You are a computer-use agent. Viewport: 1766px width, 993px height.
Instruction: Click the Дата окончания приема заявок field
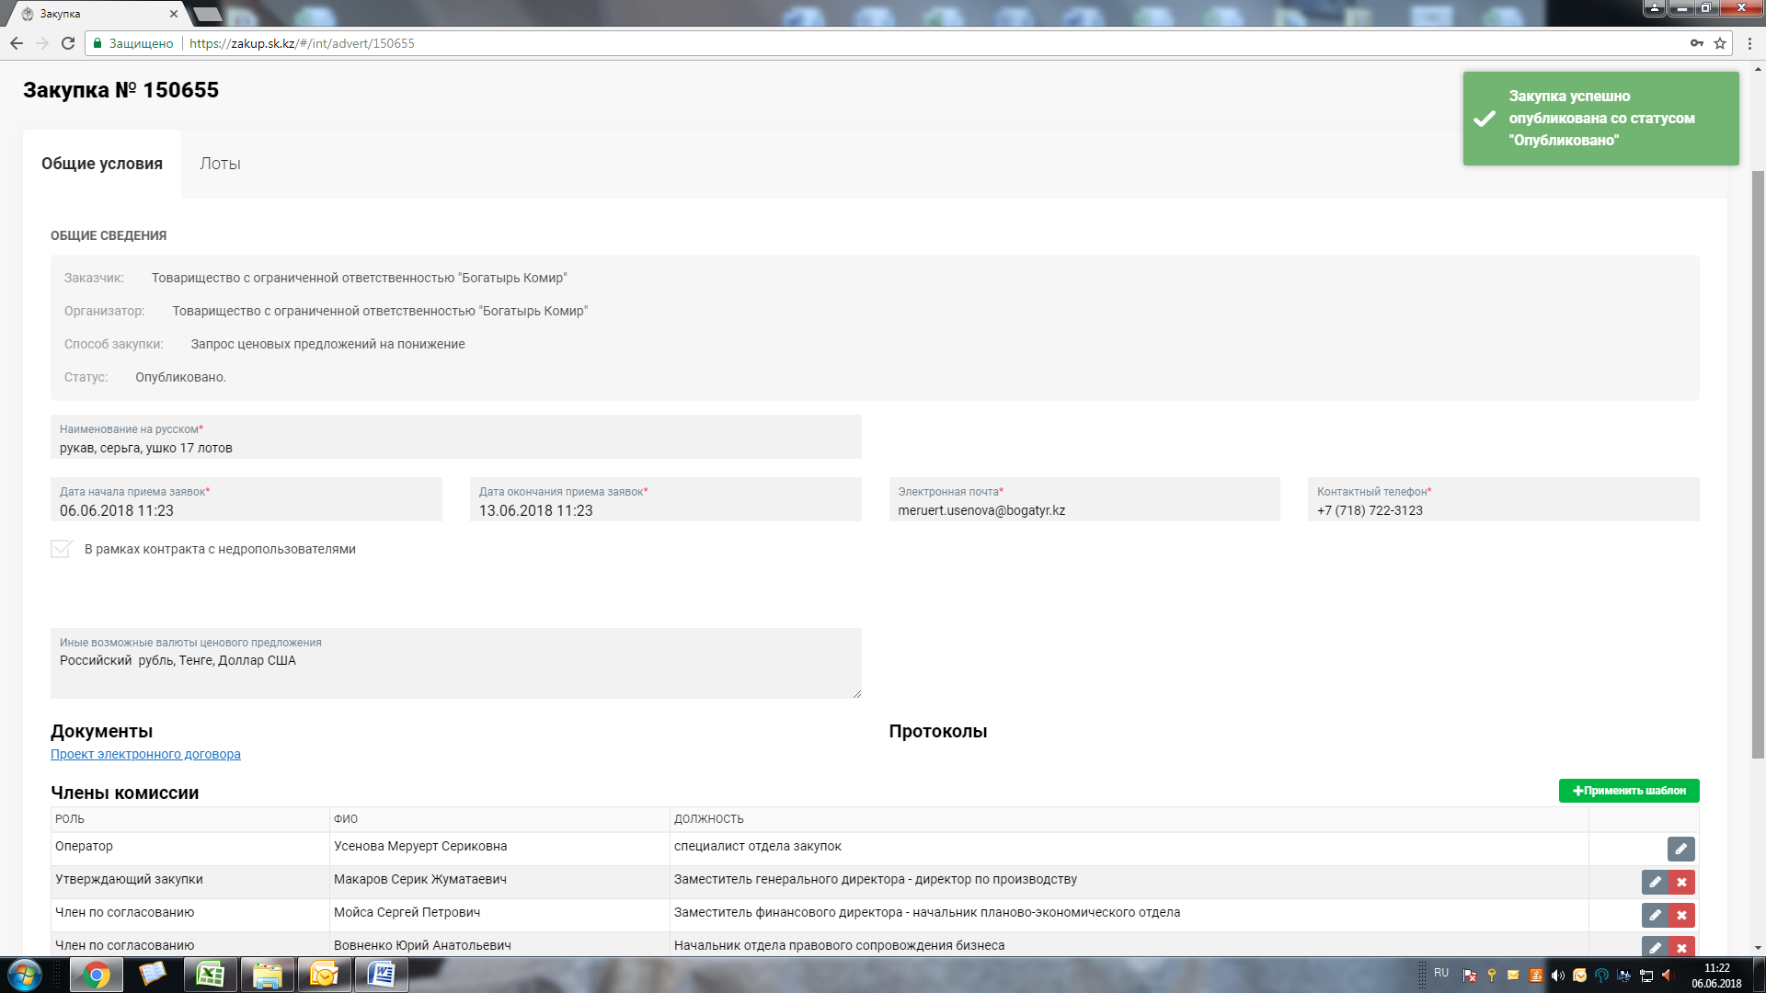click(x=665, y=499)
